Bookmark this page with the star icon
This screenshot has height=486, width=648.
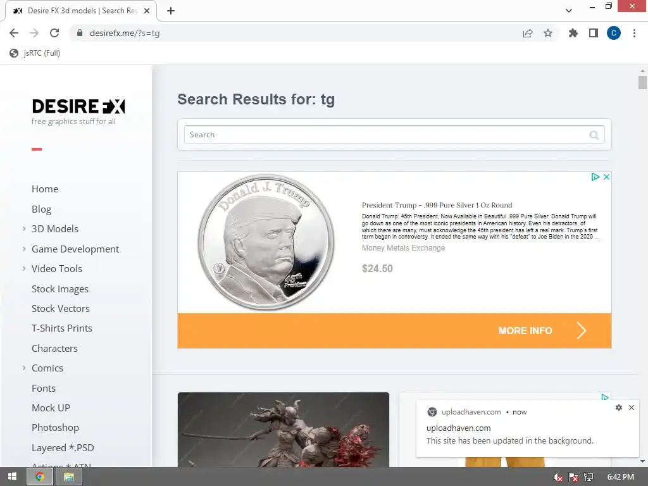click(548, 33)
